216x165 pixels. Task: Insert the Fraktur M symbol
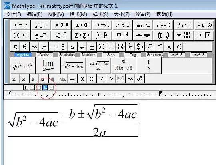[63, 79]
